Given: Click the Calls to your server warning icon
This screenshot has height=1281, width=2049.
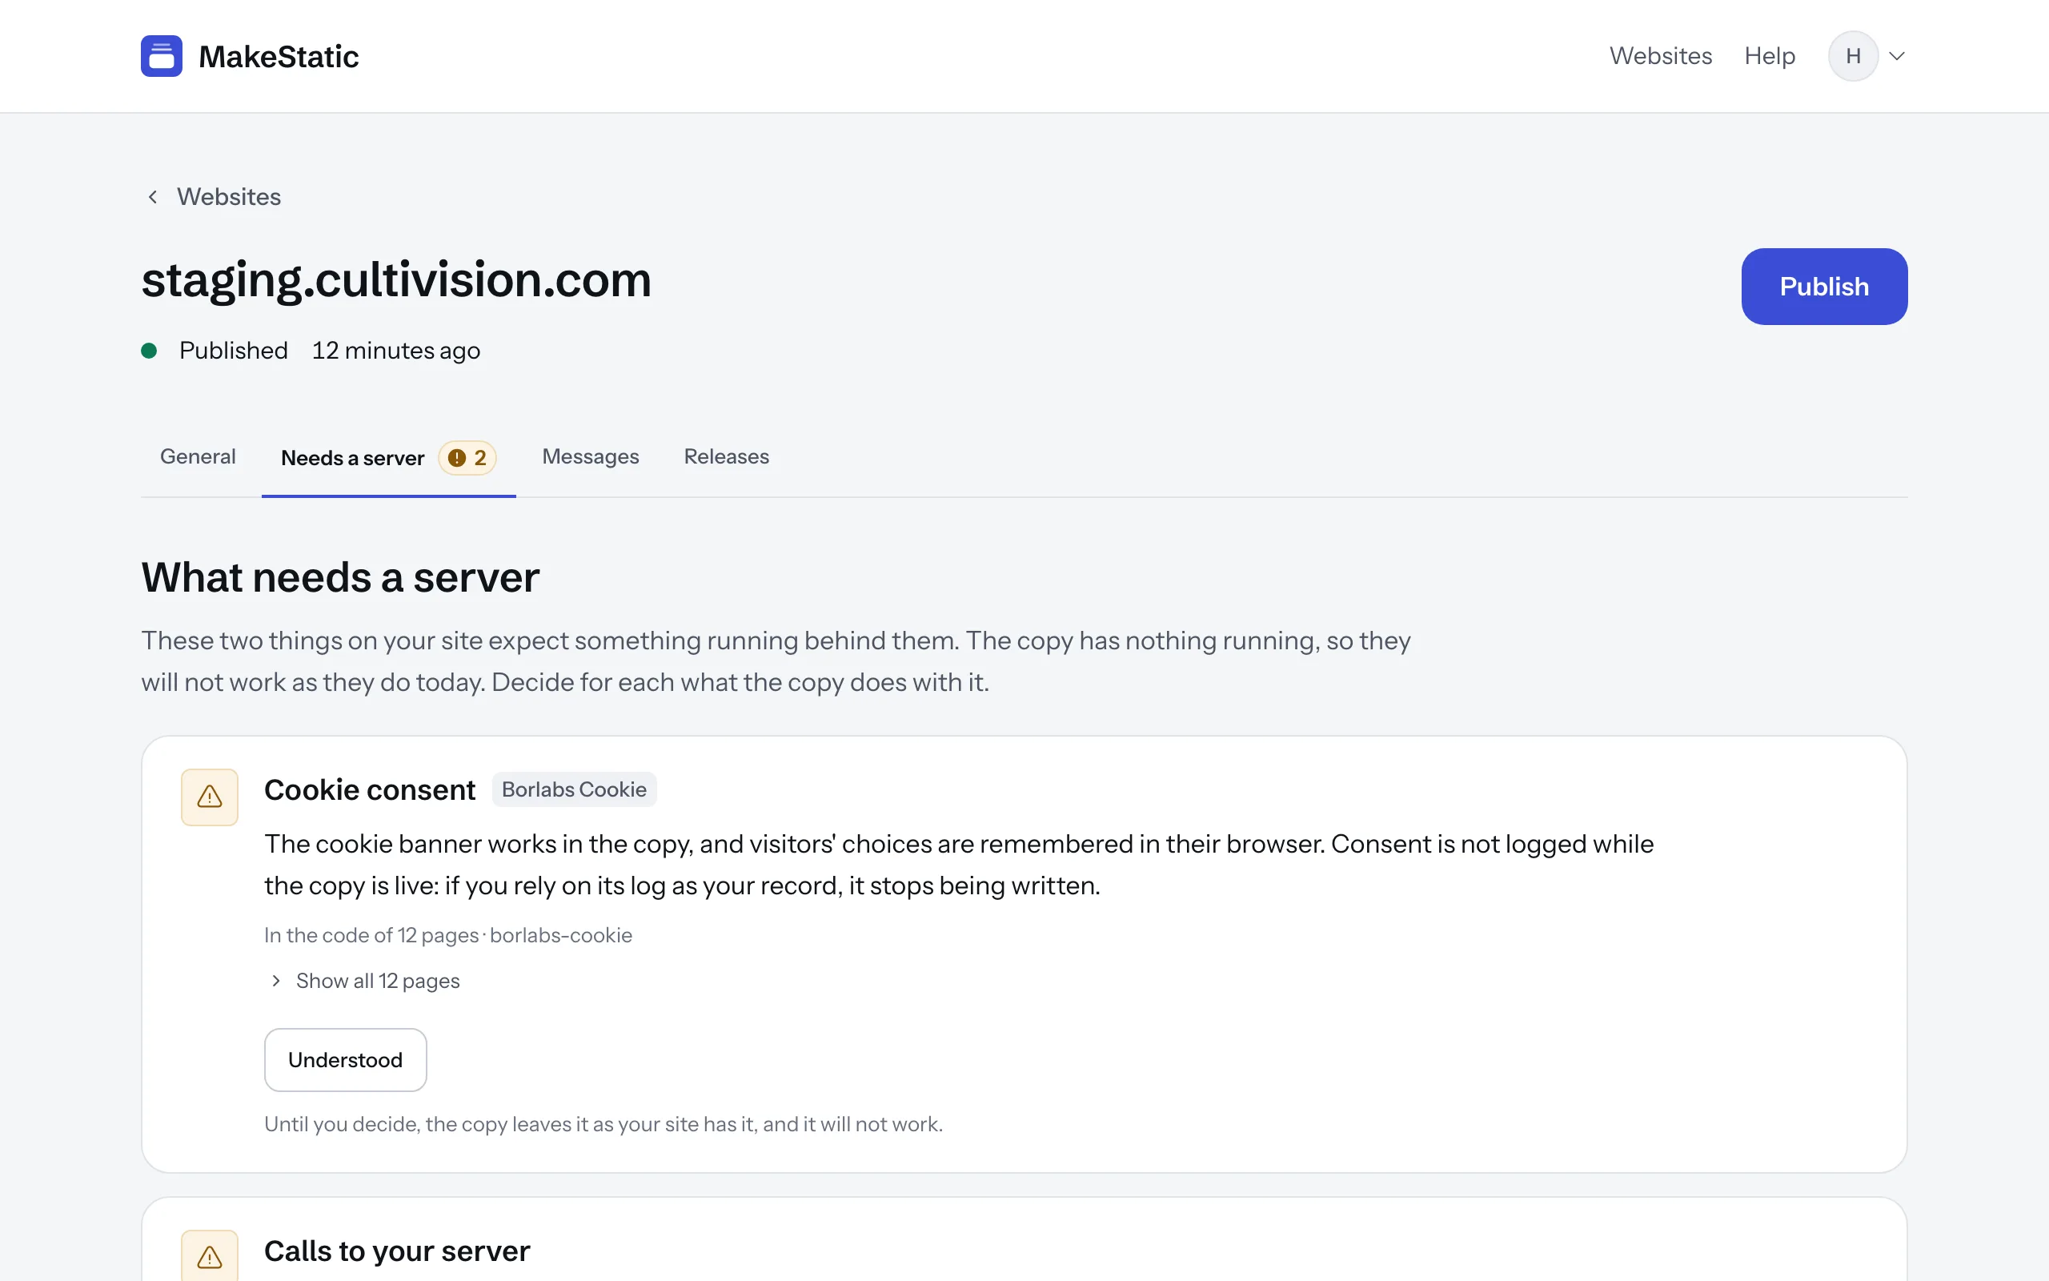Looking at the screenshot, I should tap(209, 1255).
